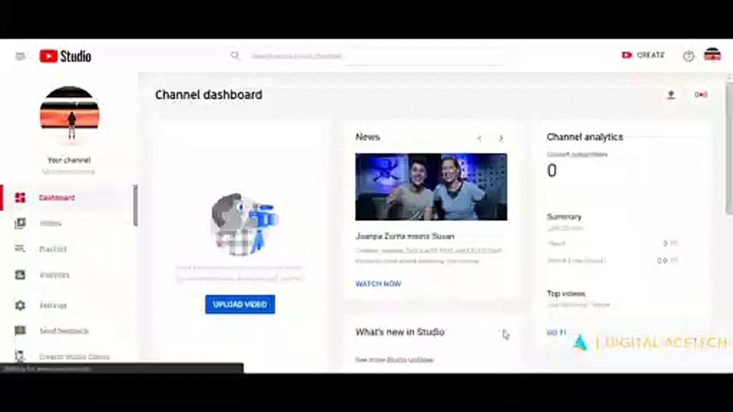This screenshot has width=733, height=412.
Task: Click the Channel dashboard heading
Action: pyautogui.click(x=209, y=95)
